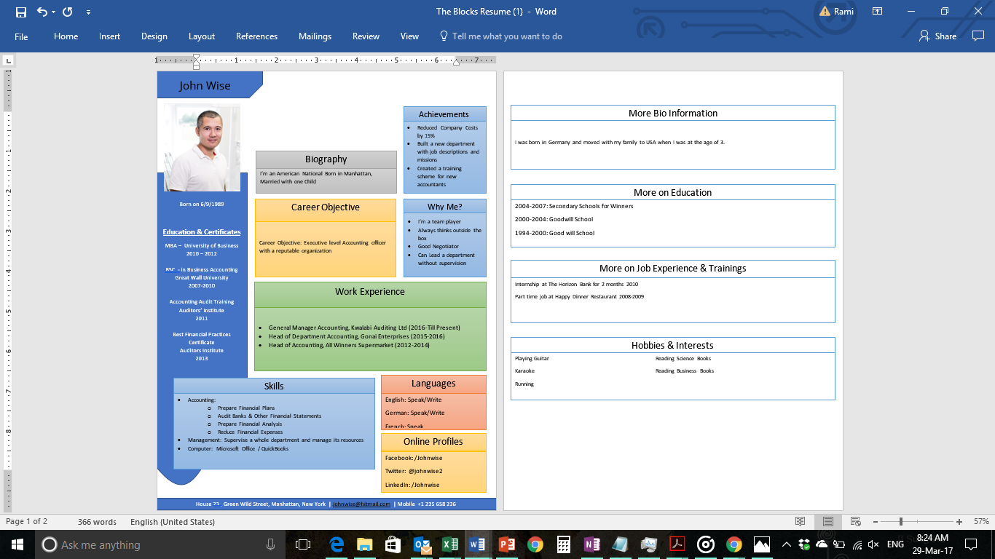Viewport: 995px width, 559px height.
Task: Click the 57% zoom level
Action: (981, 522)
